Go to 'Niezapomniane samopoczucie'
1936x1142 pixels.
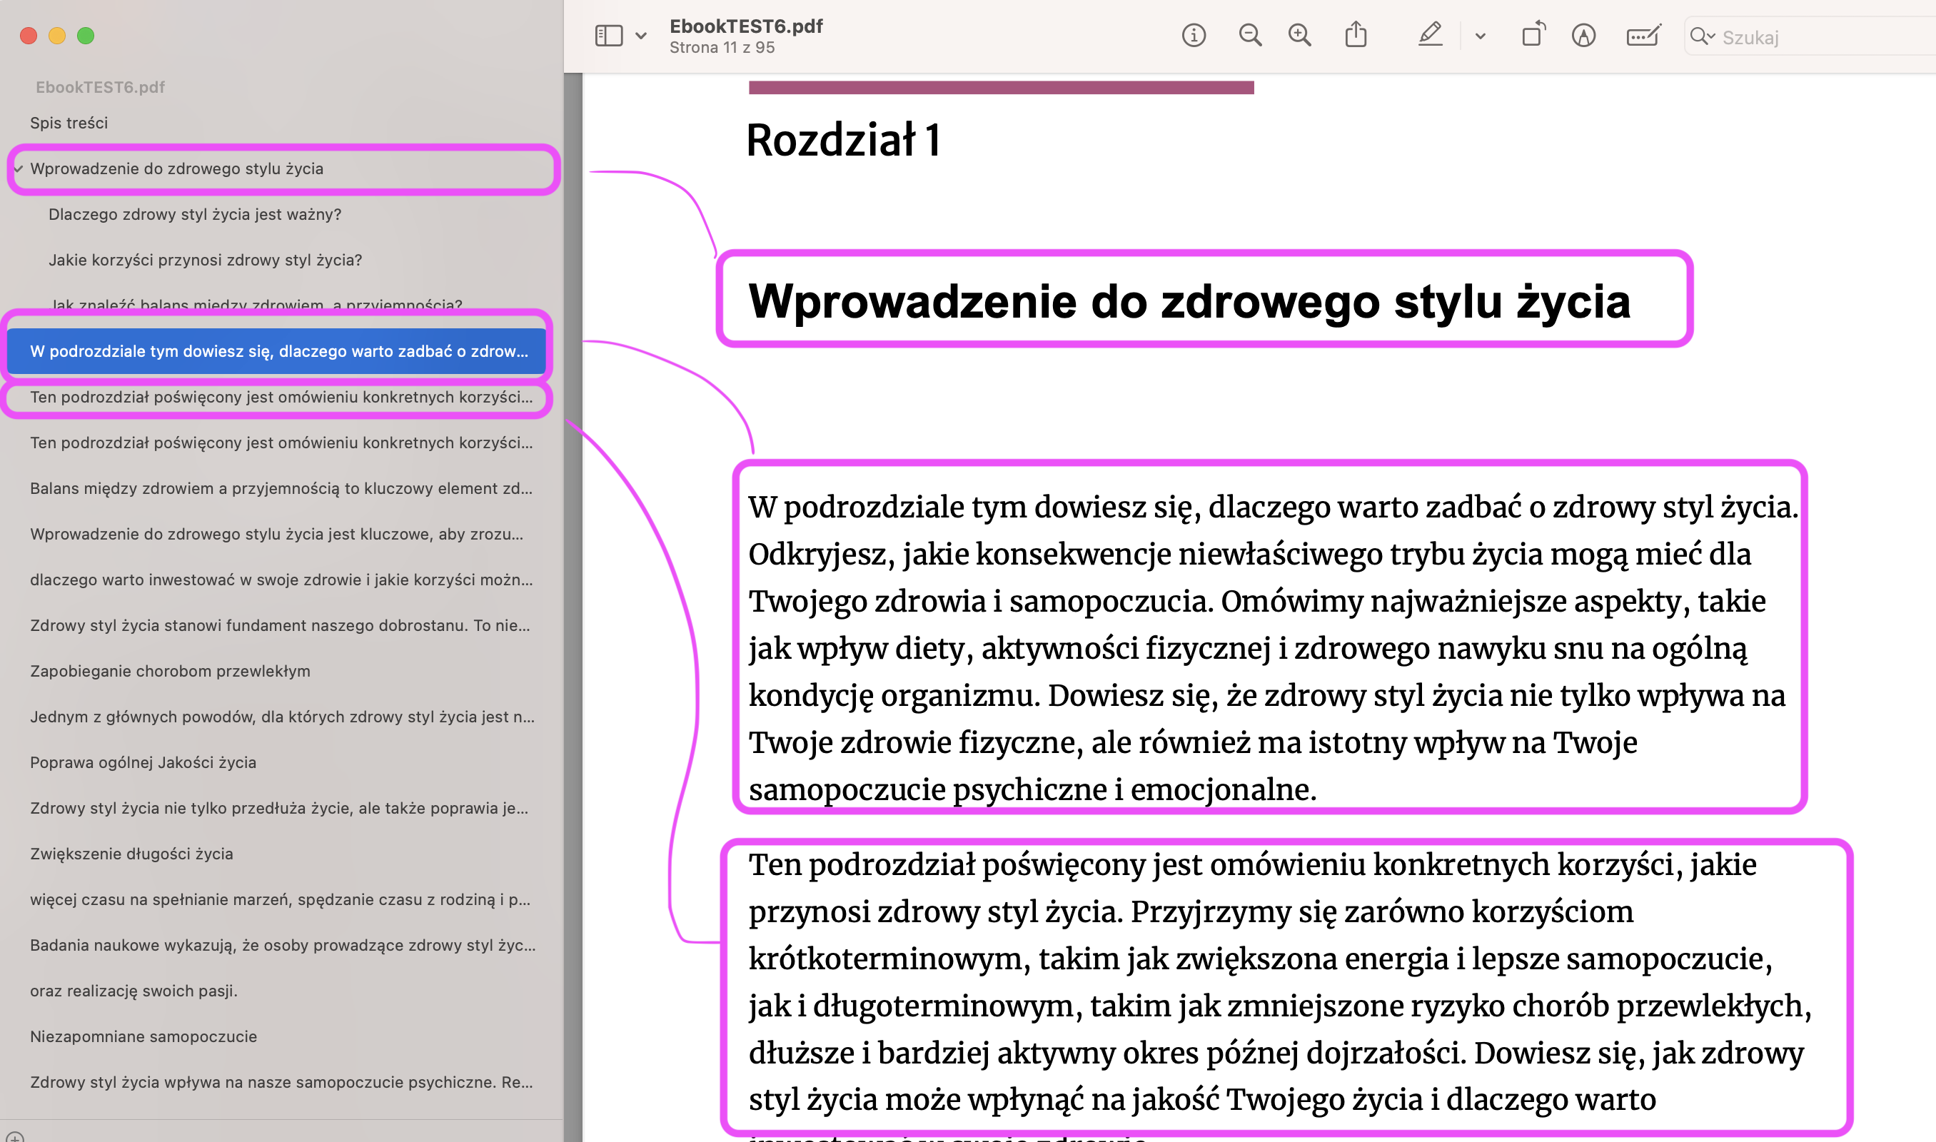click(144, 1036)
